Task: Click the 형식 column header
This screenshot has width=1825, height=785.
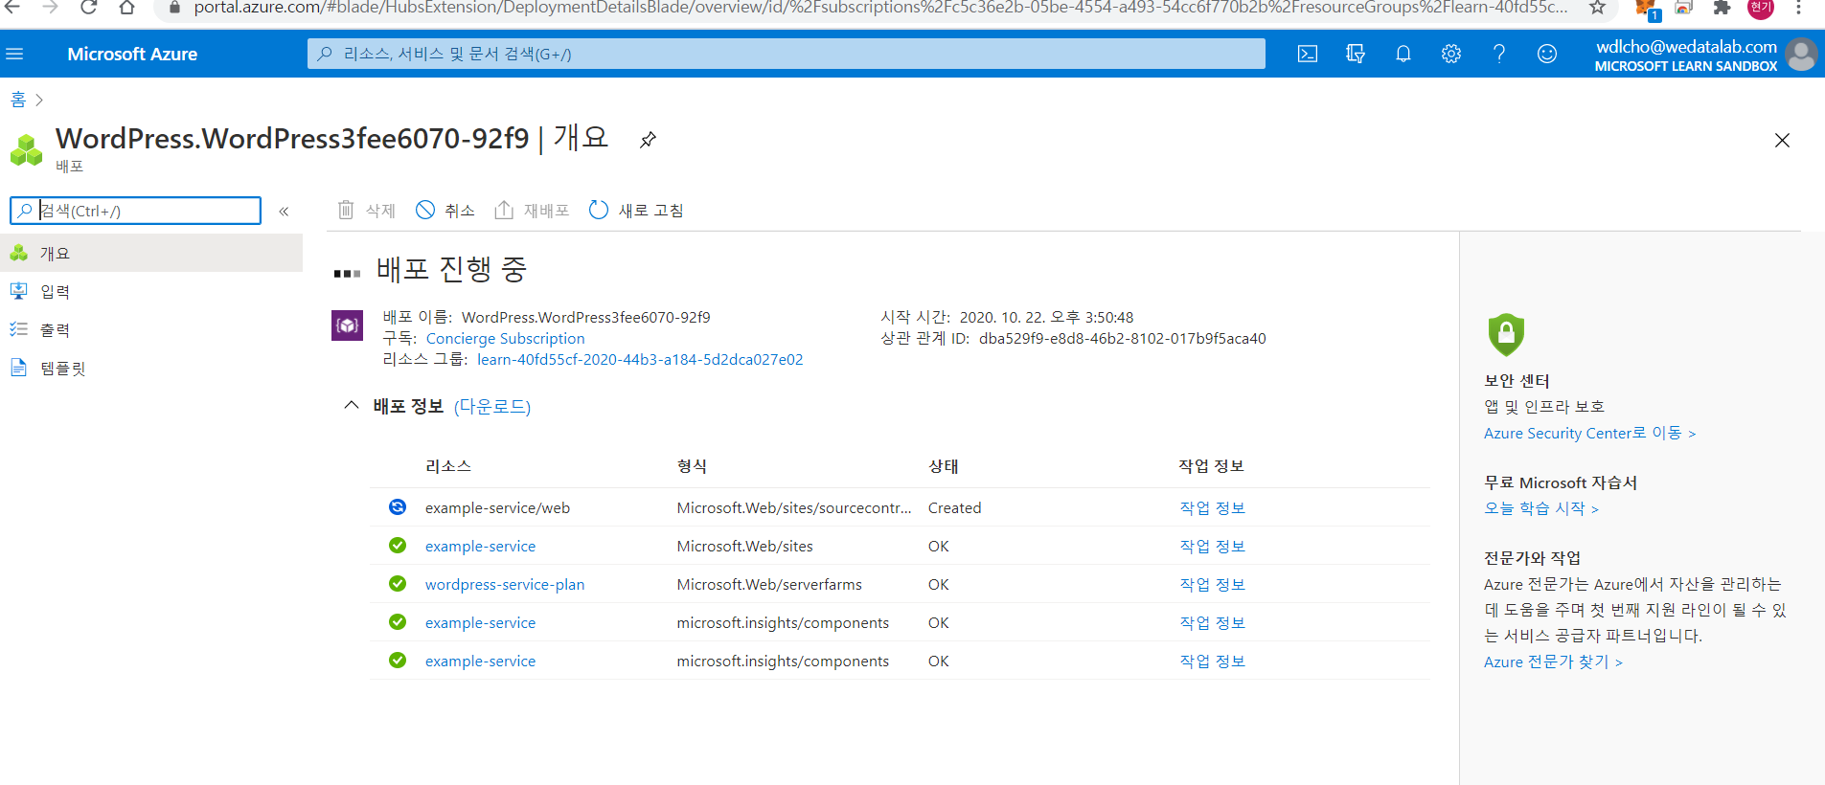Action: (692, 466)
